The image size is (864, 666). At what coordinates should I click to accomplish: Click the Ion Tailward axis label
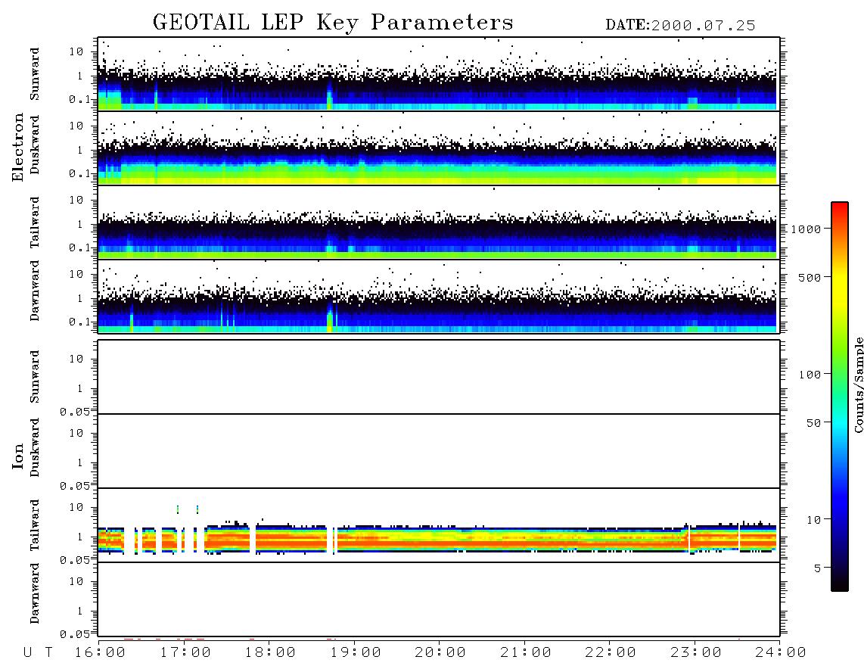(x=35, y=525)
